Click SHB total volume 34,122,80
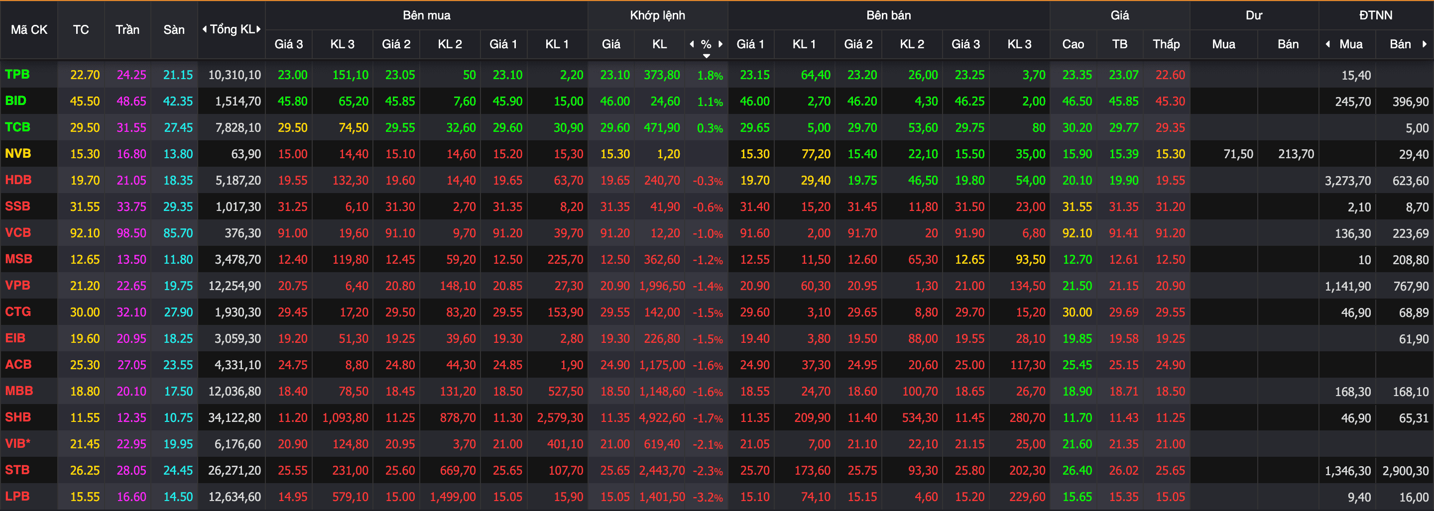1434x511 pixels. coord(235,417)
